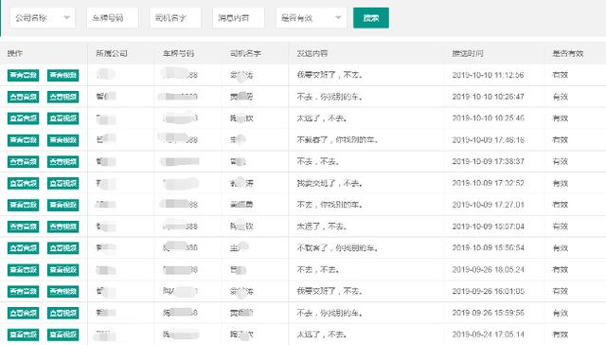Select timestamp 2019-09-26 18:05:24
Image resolution: width=606 pixels, height=345 pixels.
(x=489, y=269)
